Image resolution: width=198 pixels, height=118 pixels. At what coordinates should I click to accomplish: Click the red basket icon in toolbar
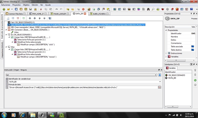pos(163,9)
